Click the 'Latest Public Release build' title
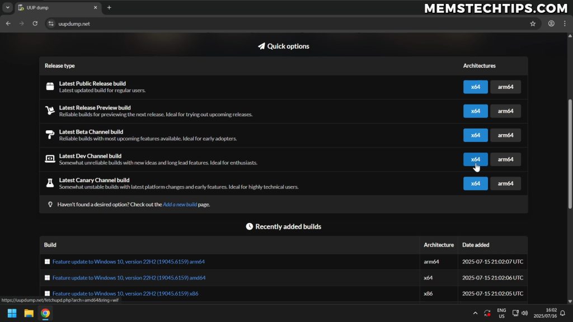Image resolution: width=573 pixels, height=322 pixels. coord(92,84)
